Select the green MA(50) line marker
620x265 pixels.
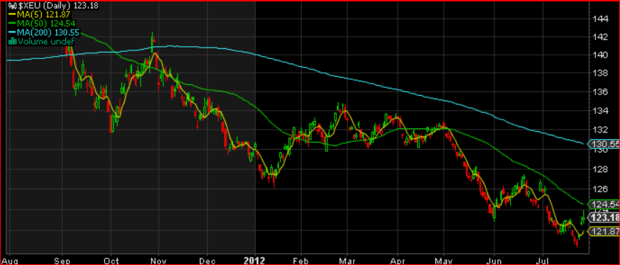11,23
